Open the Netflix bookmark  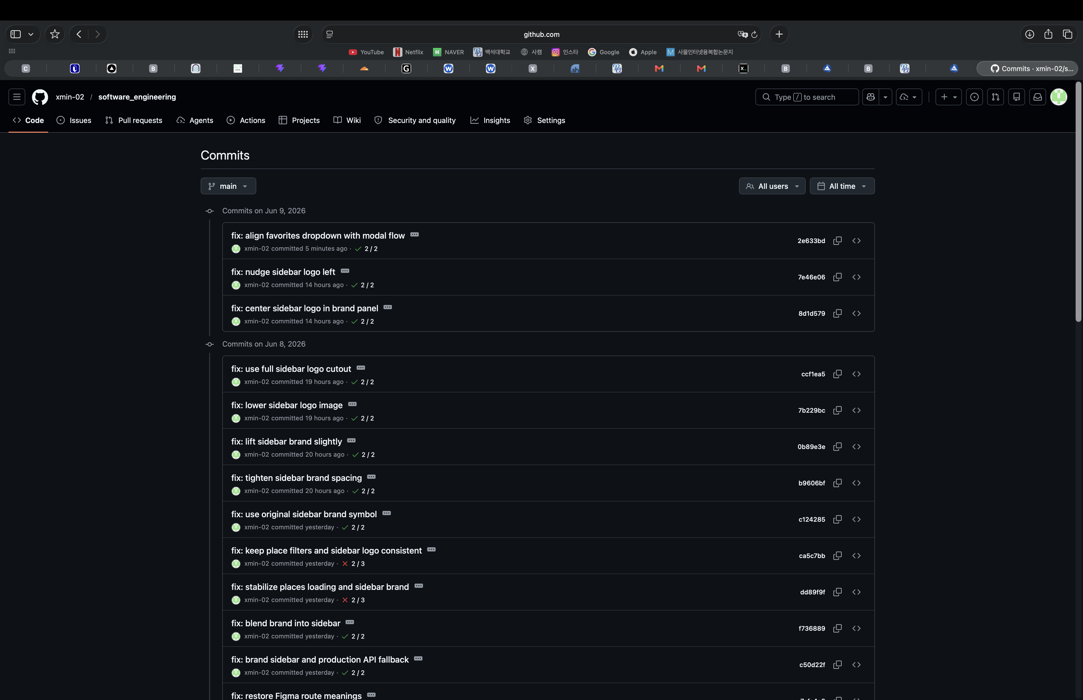(x=408, y=52)
